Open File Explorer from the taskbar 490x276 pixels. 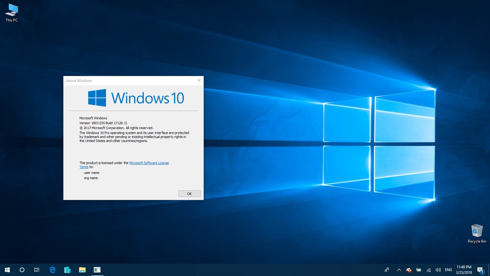[x=82, y=270]
